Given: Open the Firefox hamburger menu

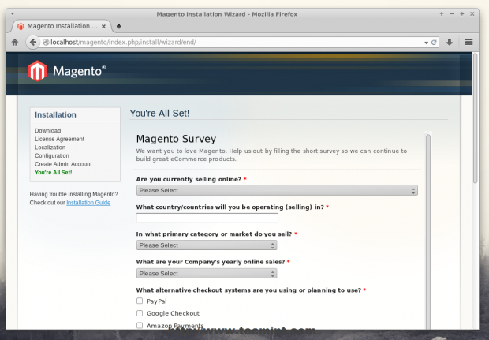Looking at the screenshot, I should pyautogui.click(x=468, y=42).
